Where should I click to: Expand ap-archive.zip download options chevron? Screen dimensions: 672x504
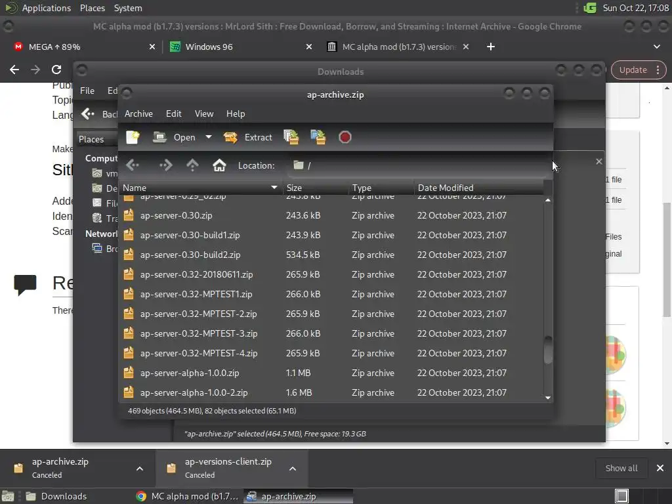140,469
